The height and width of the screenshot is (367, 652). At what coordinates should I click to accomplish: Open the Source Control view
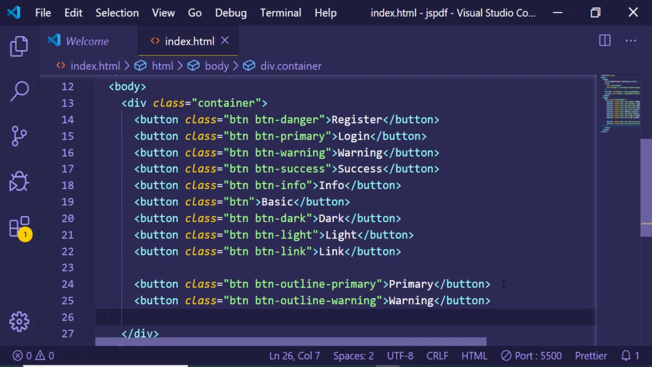click(19, 136)
